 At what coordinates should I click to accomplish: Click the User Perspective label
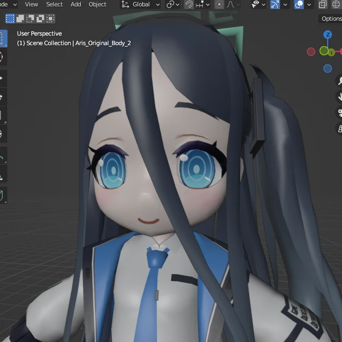pyautogui.click(x=39, y=33)
